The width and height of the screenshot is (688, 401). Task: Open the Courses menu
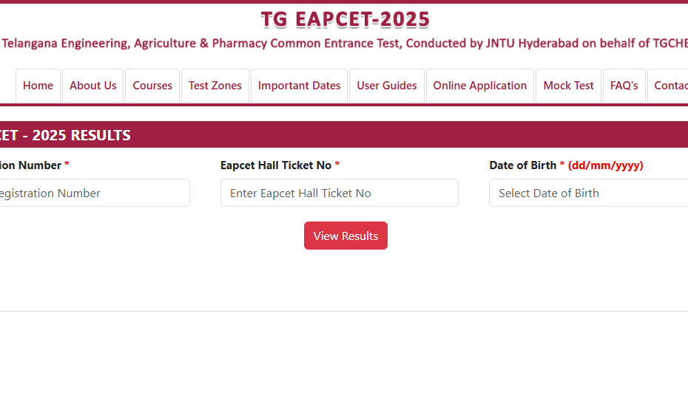pyautogui.click(x=152, y=86)
